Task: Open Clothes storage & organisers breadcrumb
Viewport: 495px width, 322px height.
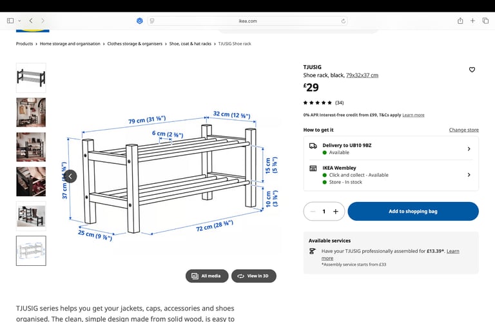Action: pos(135,44)
